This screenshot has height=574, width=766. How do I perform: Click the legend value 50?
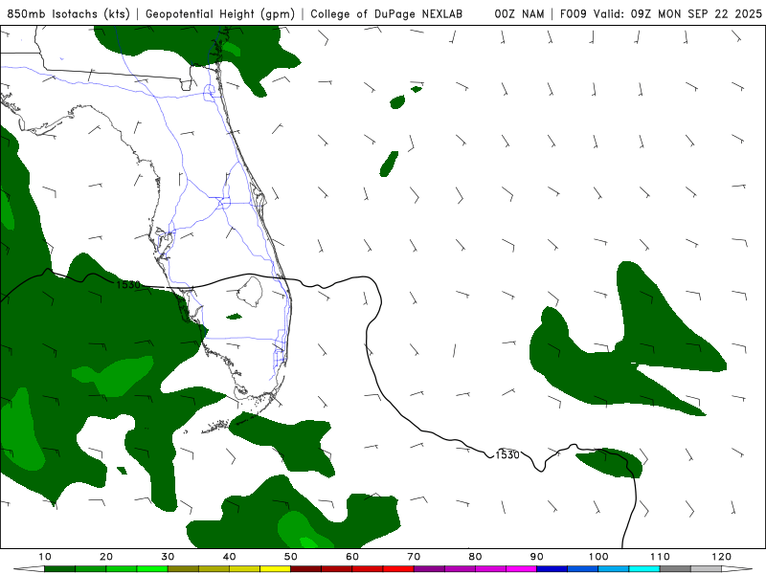(x=291, y=557)
